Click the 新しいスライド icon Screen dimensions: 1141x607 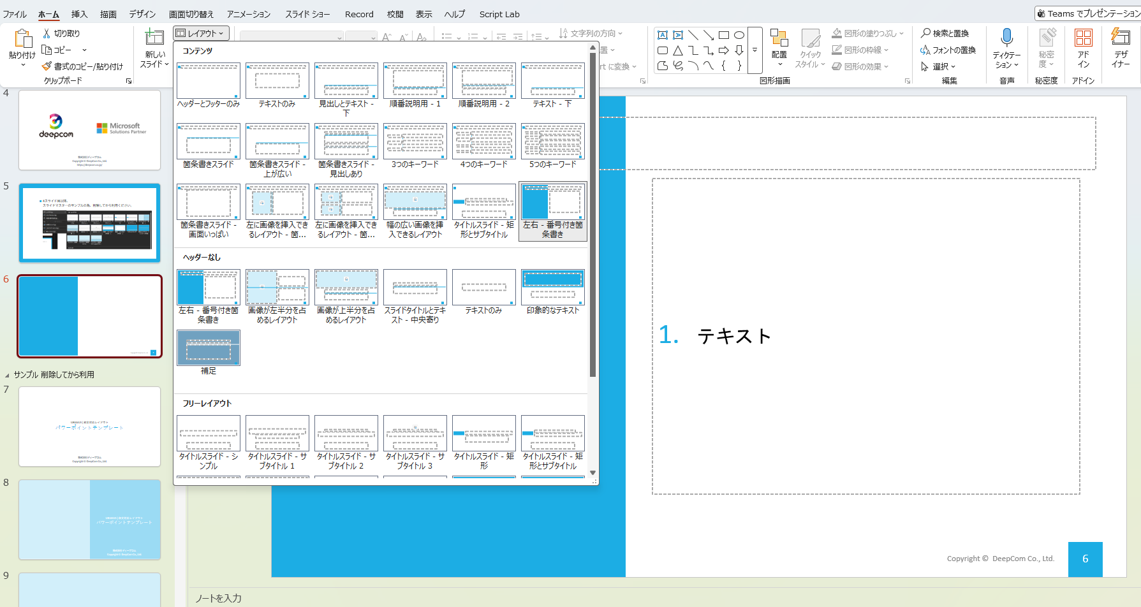pos(154,38)
